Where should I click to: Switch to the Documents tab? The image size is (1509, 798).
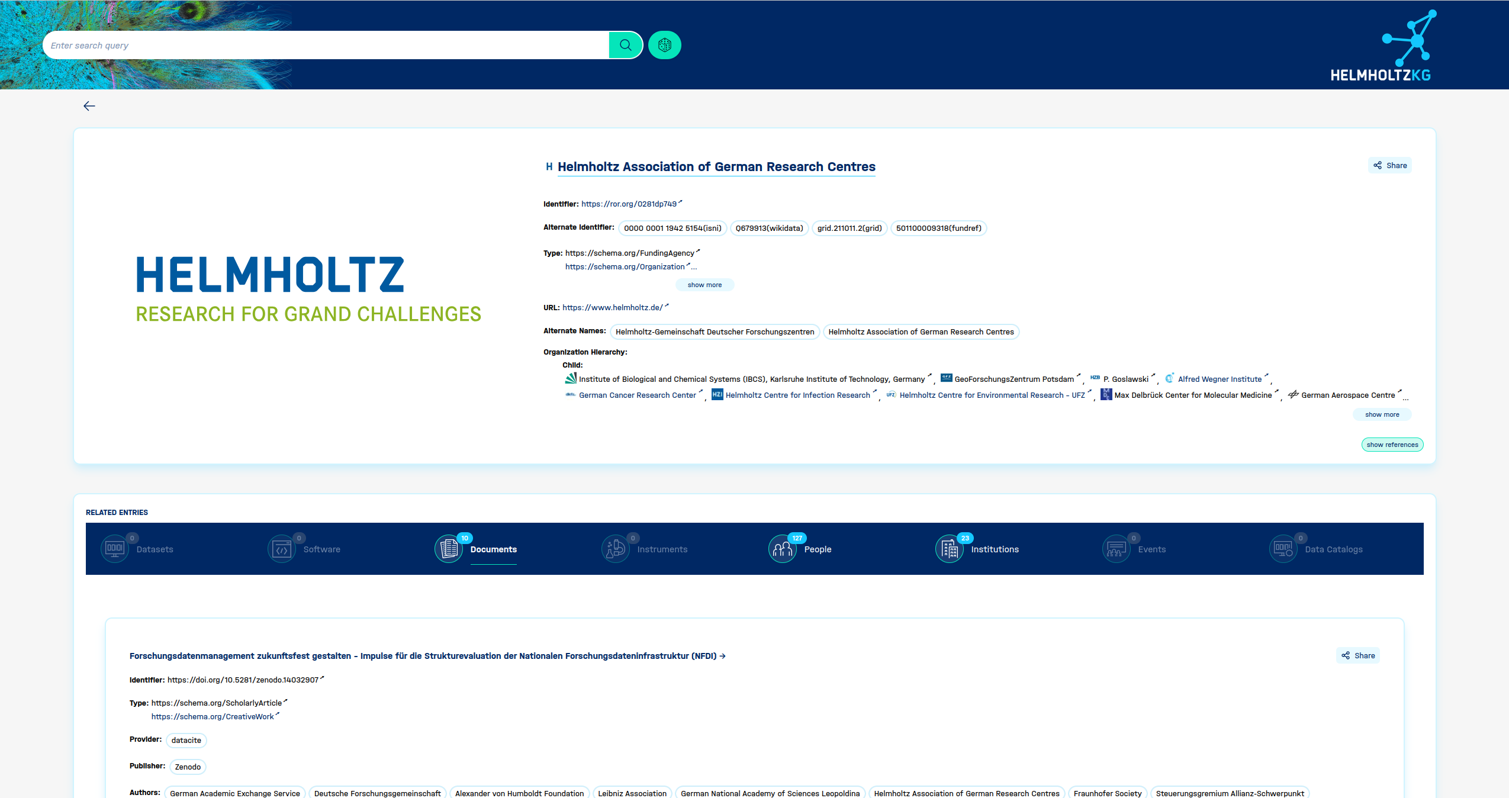[493, 549]
